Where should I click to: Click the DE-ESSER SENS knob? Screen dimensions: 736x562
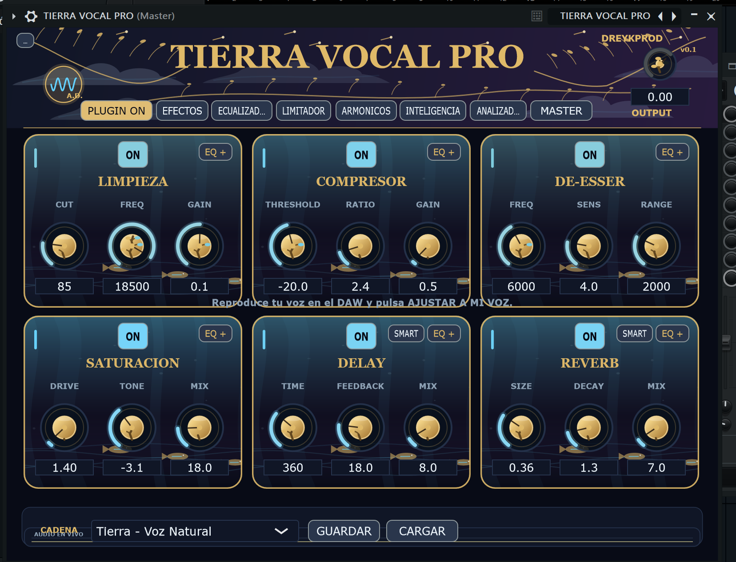[589, 246]
